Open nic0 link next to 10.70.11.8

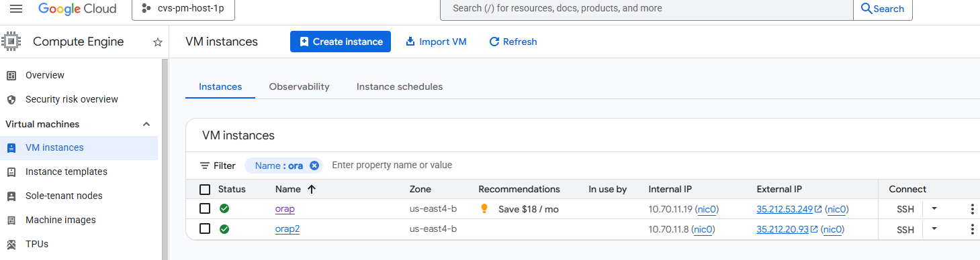[703, 229]
